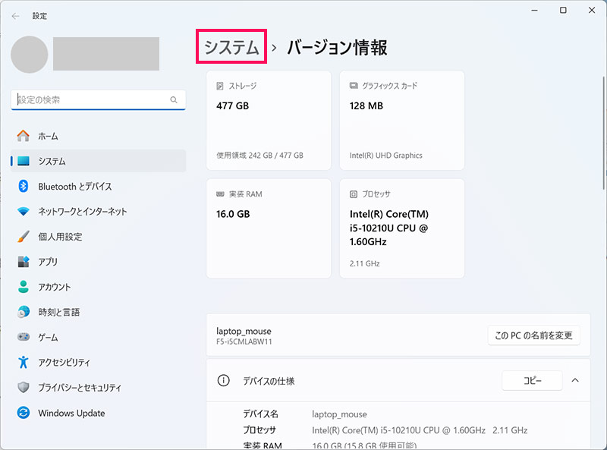Click the network Wi-Fi icon in the sidebar
Viewport: 607px width, 450px height.
(24, 212)
